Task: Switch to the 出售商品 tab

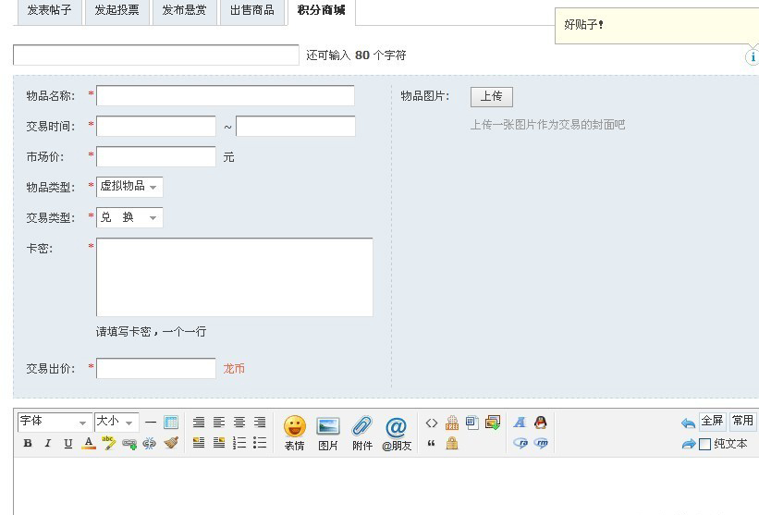Action: coord(252,10)
